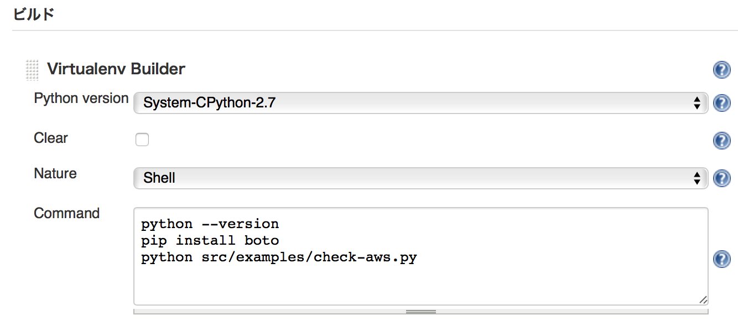Screen dimensions: 738x320
Task: Click the help icon next to Nature
Action: point(722,178)
